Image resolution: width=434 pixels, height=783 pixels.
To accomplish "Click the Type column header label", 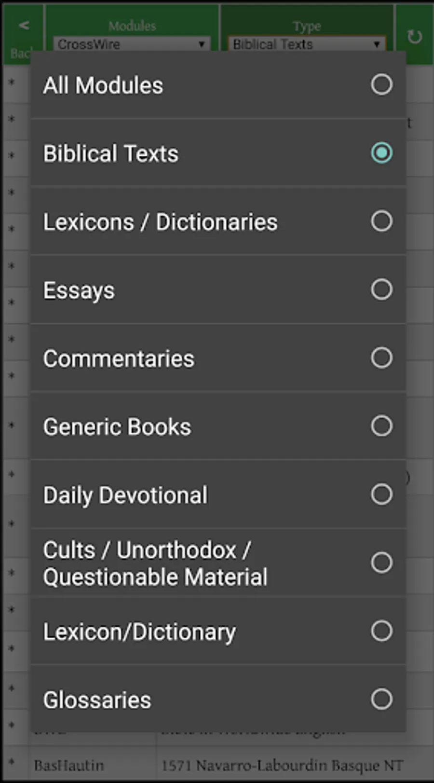I will [307, 26].
